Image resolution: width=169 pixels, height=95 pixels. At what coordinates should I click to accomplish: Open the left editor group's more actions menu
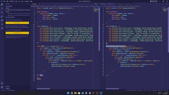click(98, 4)
